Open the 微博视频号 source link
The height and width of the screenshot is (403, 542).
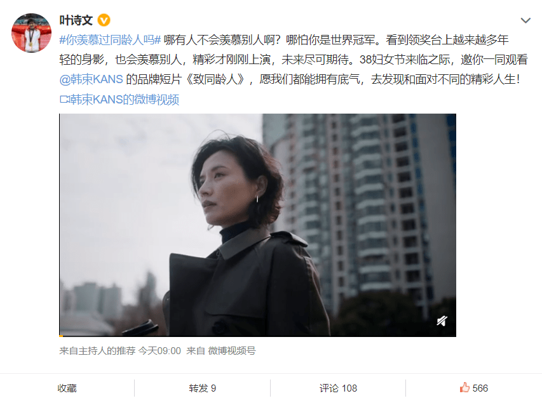tap(232, 351)
